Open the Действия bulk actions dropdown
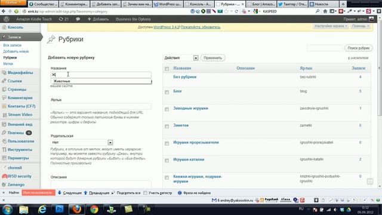382x215 pixels. 180,58
